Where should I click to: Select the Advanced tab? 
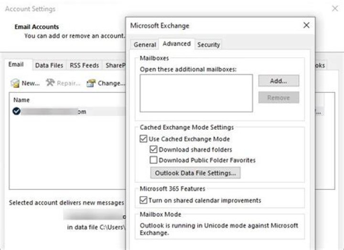pyautogui.click(x=177, y=44)
